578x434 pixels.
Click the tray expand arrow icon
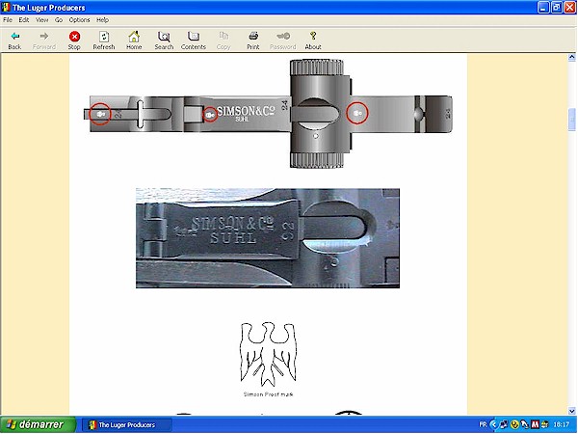click(493, 424)
